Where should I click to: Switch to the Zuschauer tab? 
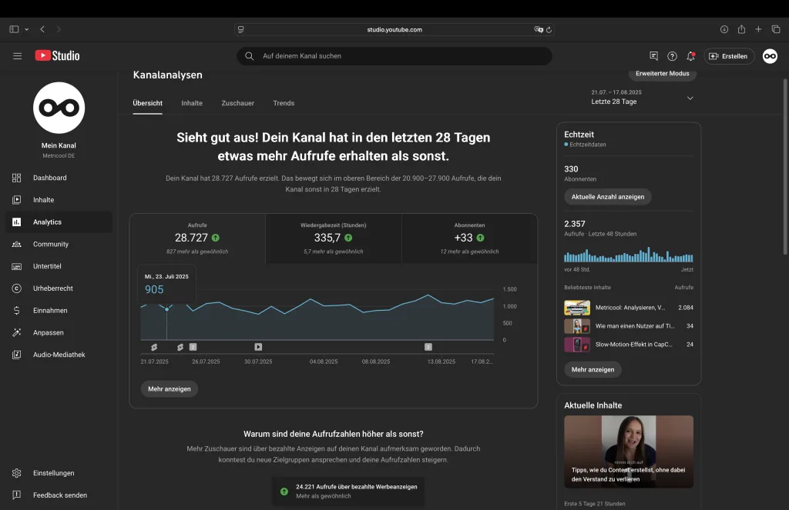point(237,103)
